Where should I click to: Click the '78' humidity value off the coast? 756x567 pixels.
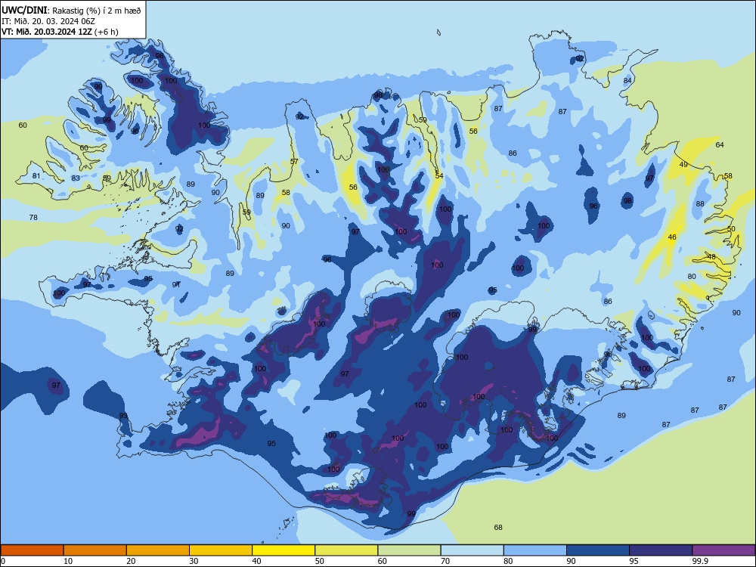pyautogui.click(x=33, y=218)
